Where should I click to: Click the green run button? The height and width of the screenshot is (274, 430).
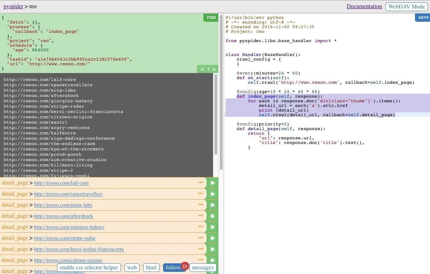(211, 17)
